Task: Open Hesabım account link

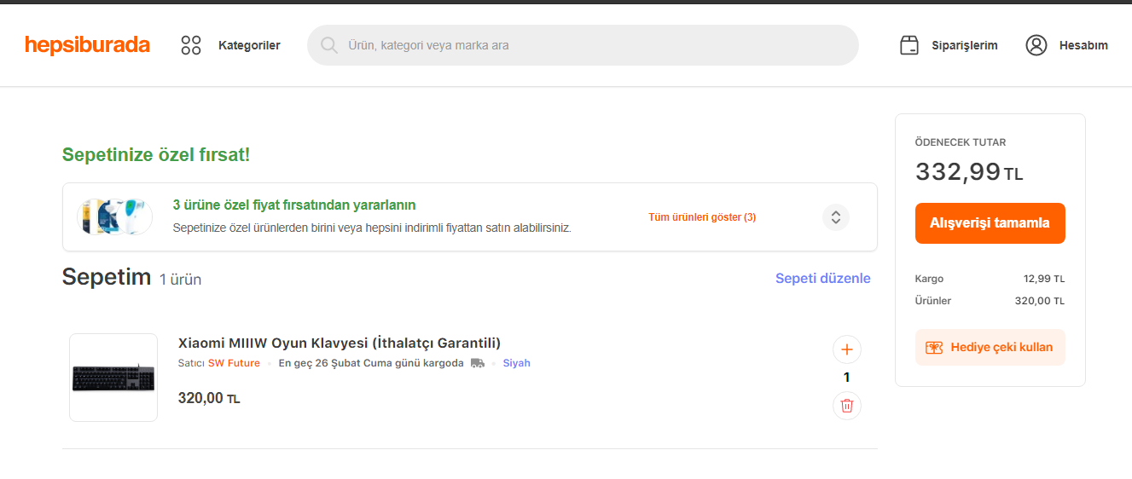Action: 1083,45
